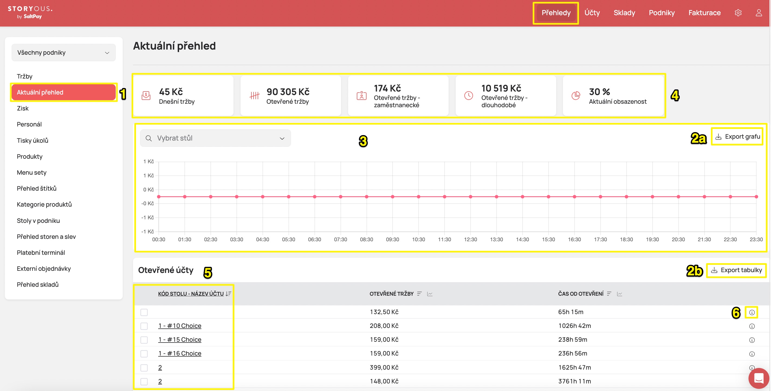Click the 45 Kč Dnešní tržby card
The height and width of the screenshot is (391, 771).
183,96
